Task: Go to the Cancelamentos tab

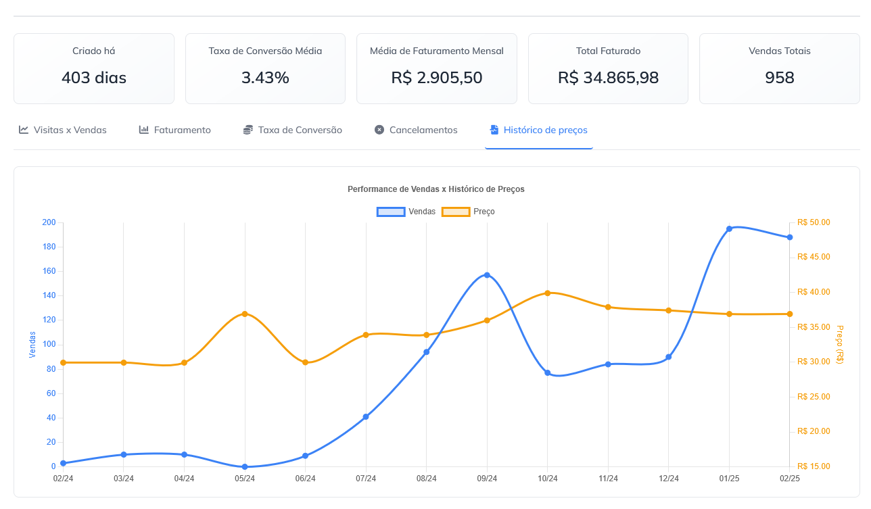Action: [423, 130]
